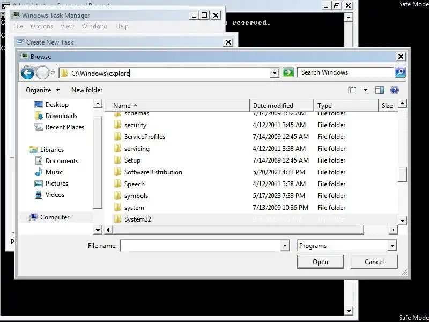Click the Open button
Screen dimensions: 429x322
[320, 262]
